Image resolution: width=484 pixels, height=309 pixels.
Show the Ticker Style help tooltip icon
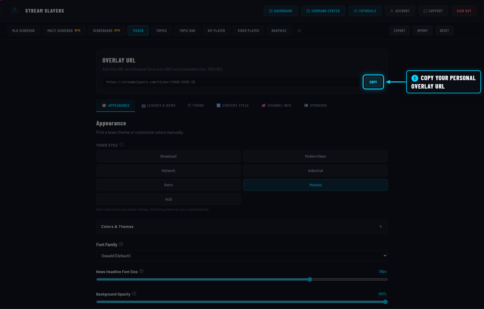(x=122, y=145)
